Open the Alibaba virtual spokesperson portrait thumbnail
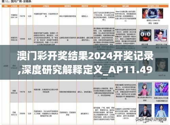 pos(160,35)
